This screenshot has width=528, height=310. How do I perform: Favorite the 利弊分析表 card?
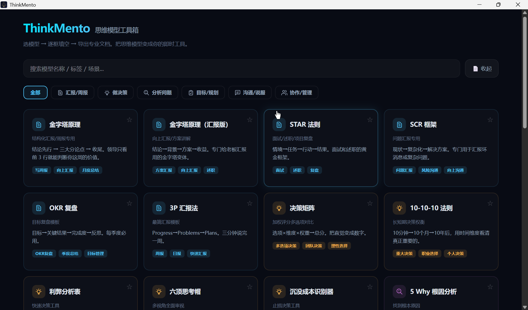click(x=130, y=287)
